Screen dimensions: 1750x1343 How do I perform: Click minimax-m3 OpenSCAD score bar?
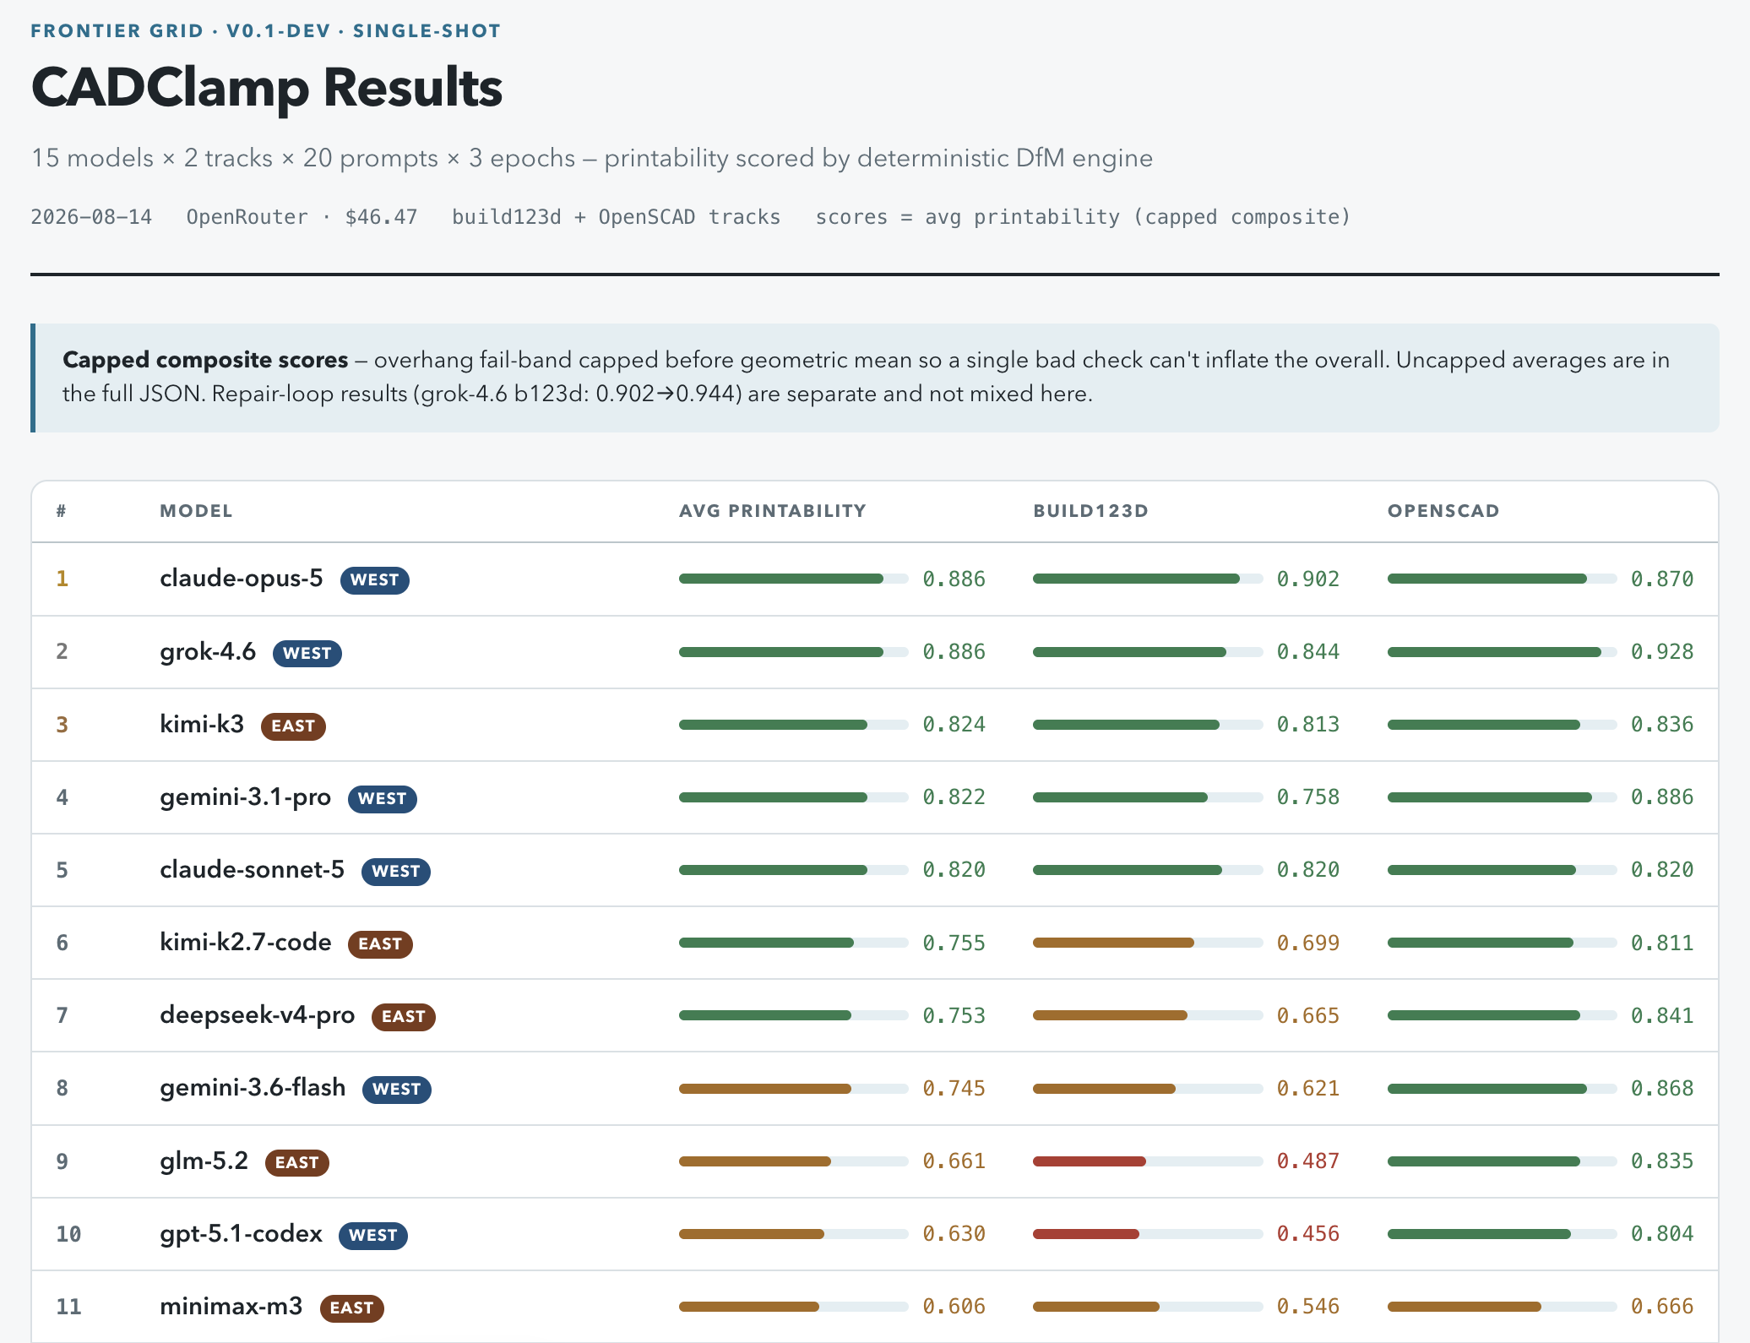pyautogui.click(x=1502, y=1307)
